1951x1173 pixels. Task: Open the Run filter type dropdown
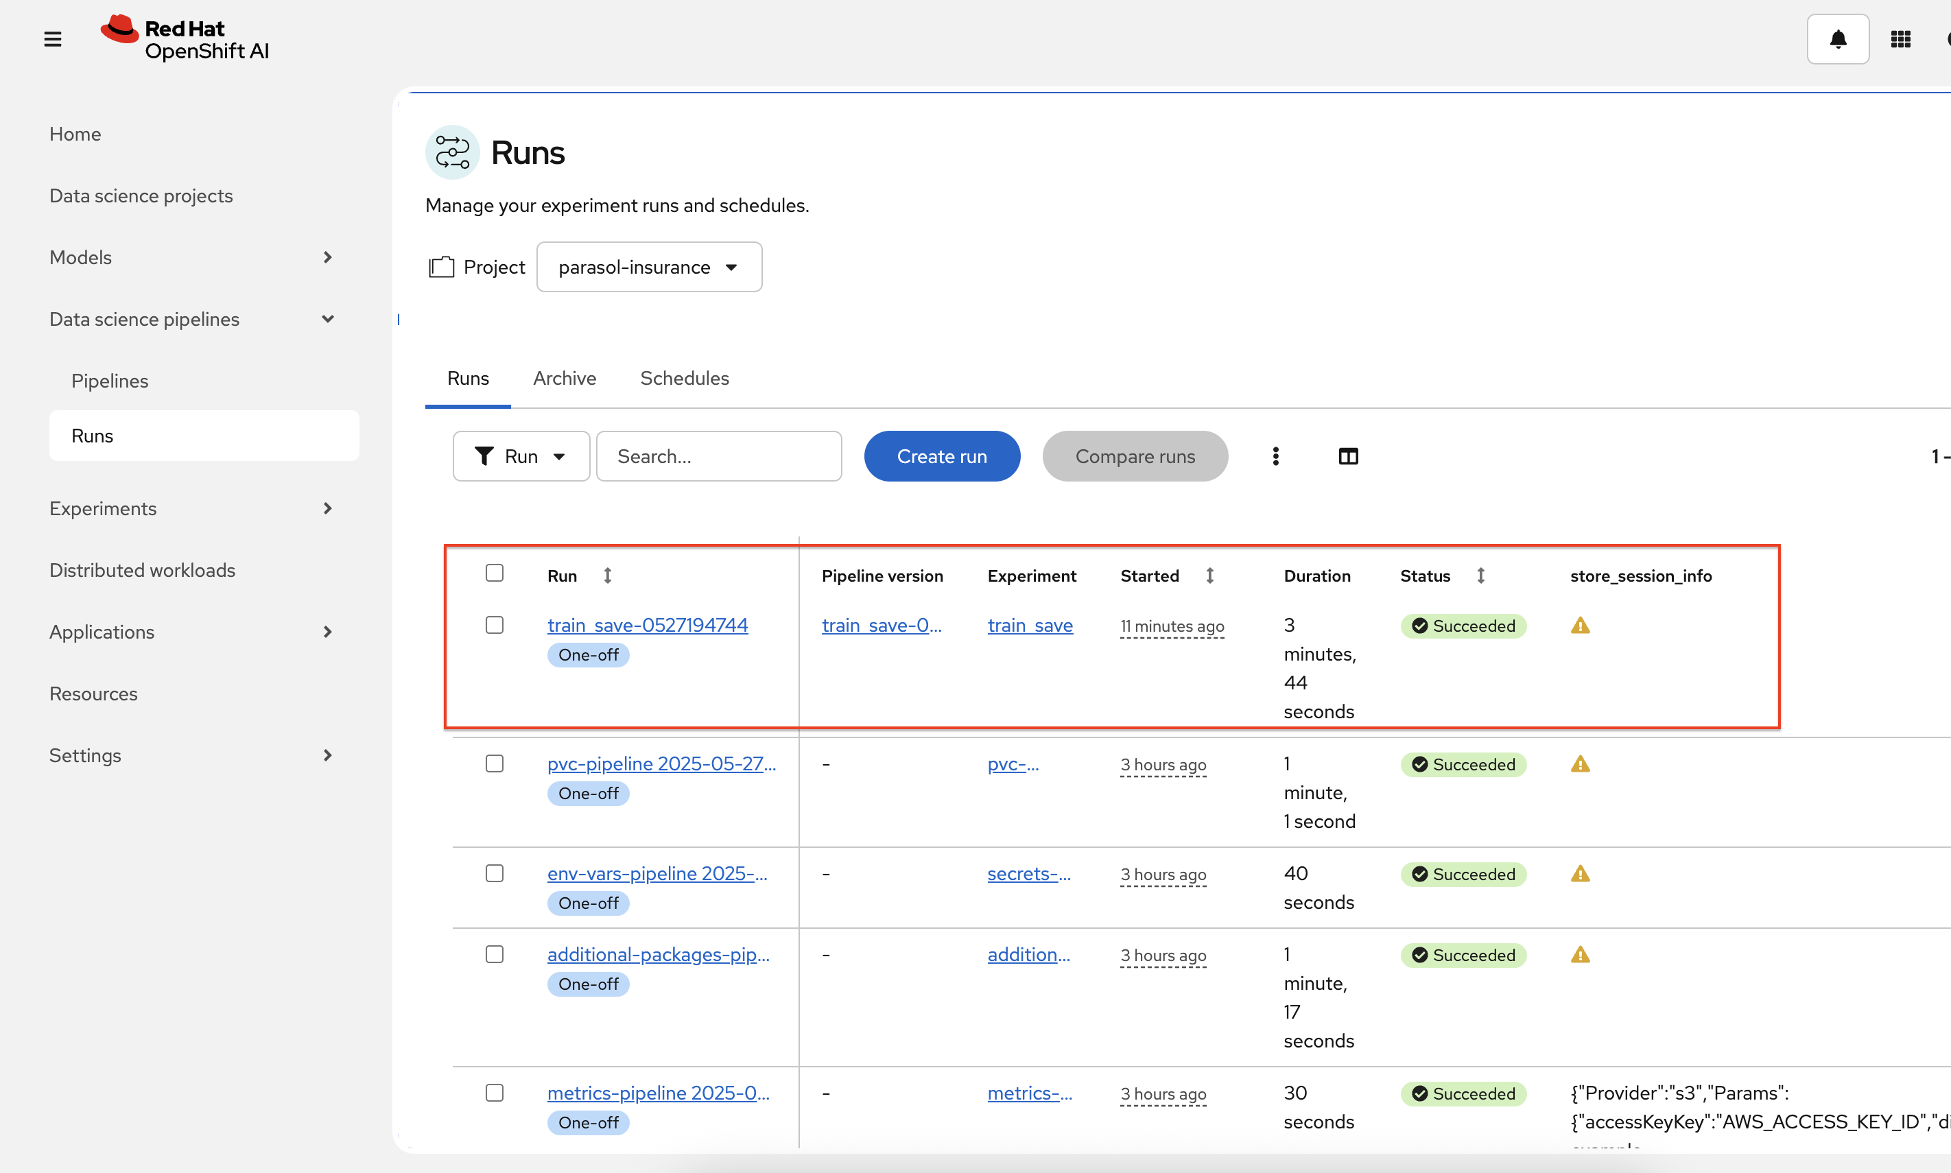pos(521,456)
